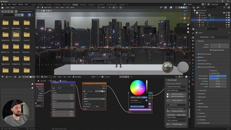
Task: Open the Merge Selected Nodes dropdown
Action: click(176, 87)
